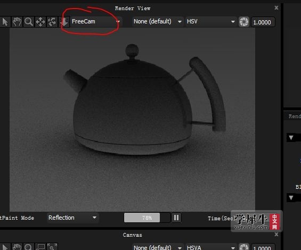Click the Canvas zoom-fit icon with arrows

point(52,247)
